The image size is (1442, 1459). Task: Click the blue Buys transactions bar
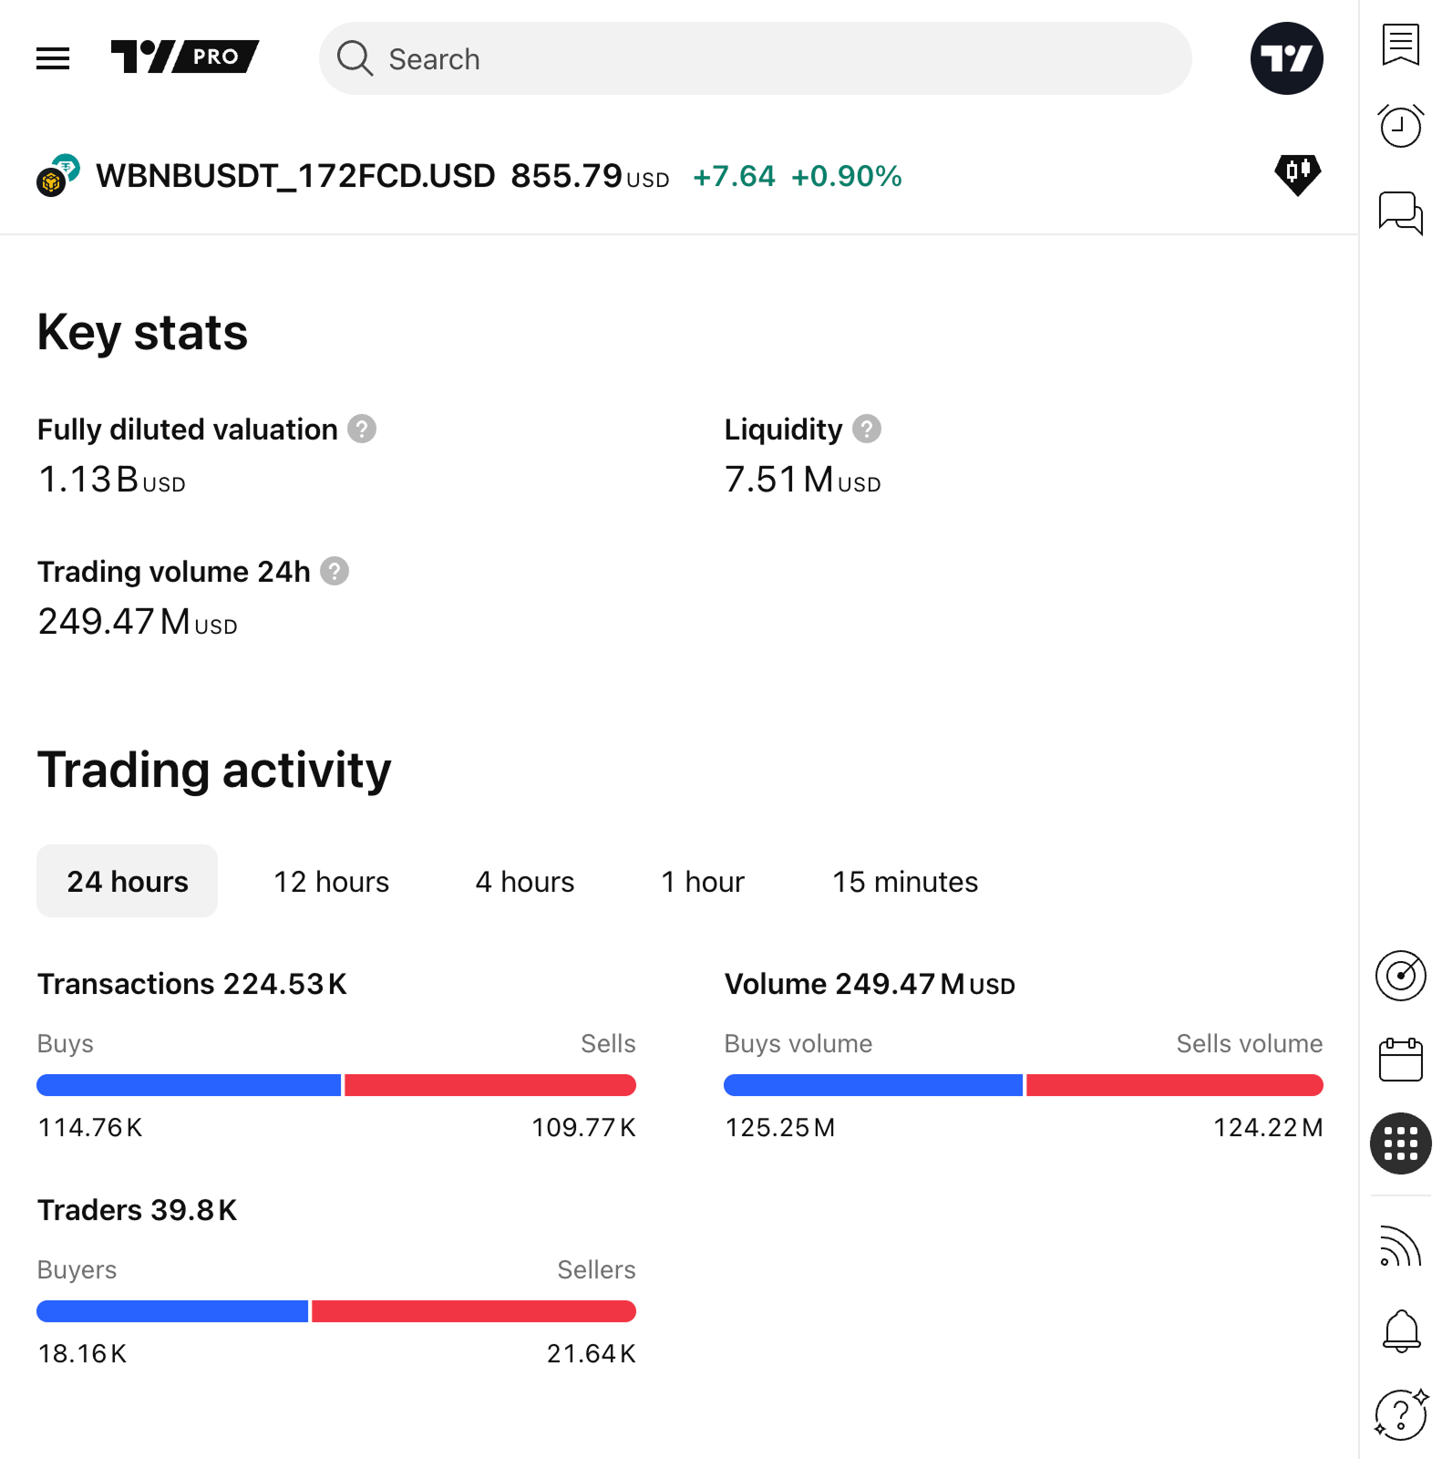tap(189, 1085)
